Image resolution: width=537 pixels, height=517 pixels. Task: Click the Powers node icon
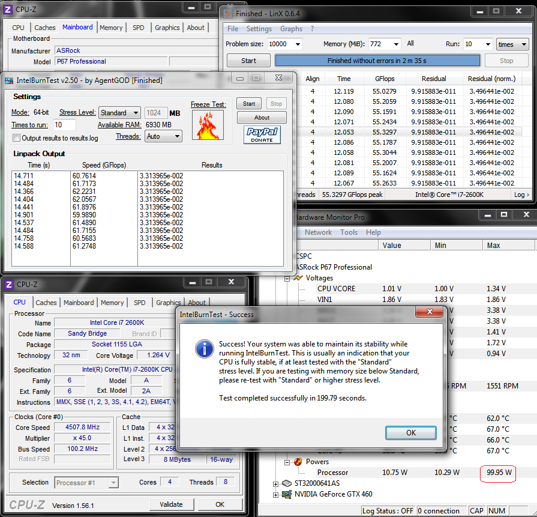click(x=298, y=462)
